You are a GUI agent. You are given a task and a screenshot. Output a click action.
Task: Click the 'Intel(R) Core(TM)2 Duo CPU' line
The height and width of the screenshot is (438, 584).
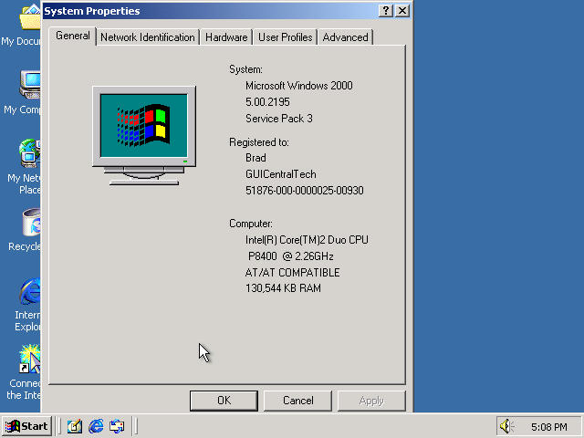pyautogui.click(x=307, y=240)
